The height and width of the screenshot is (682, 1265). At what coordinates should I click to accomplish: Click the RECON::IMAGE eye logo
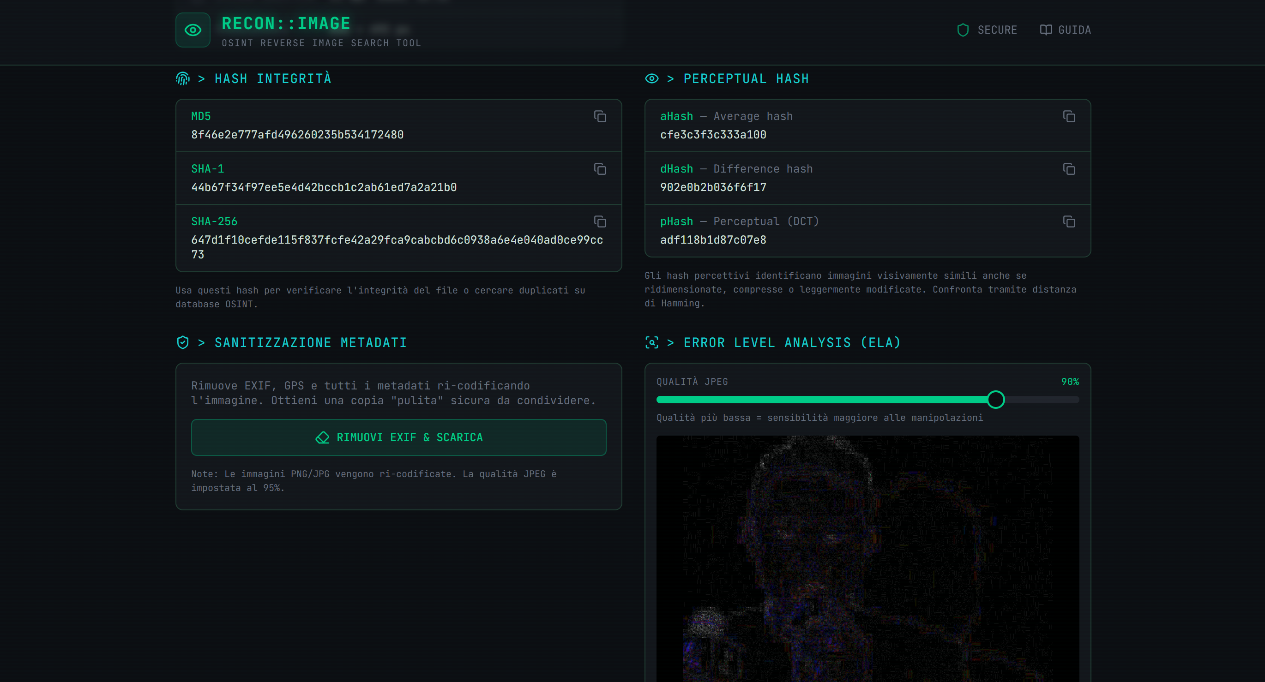pyautogui.click(x=193, y=30)
